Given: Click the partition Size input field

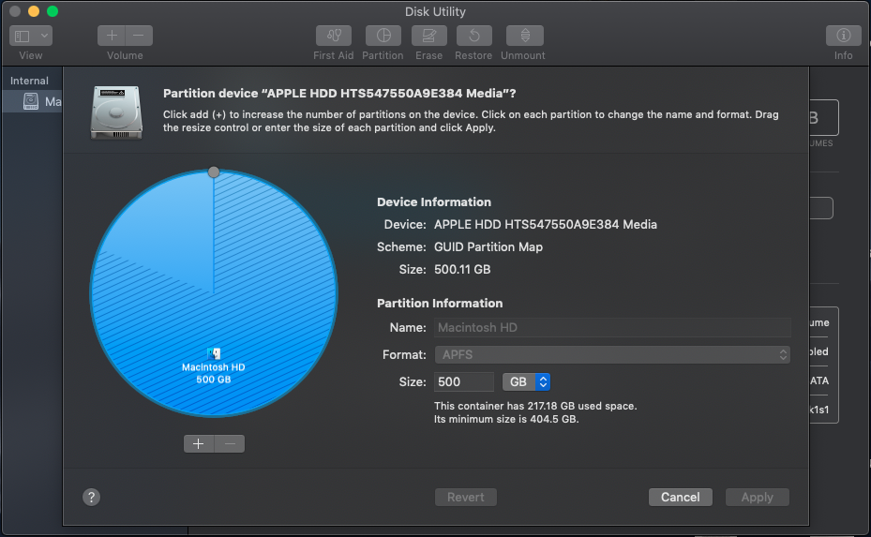Looking at the screenshot, I should click(463, 382).
